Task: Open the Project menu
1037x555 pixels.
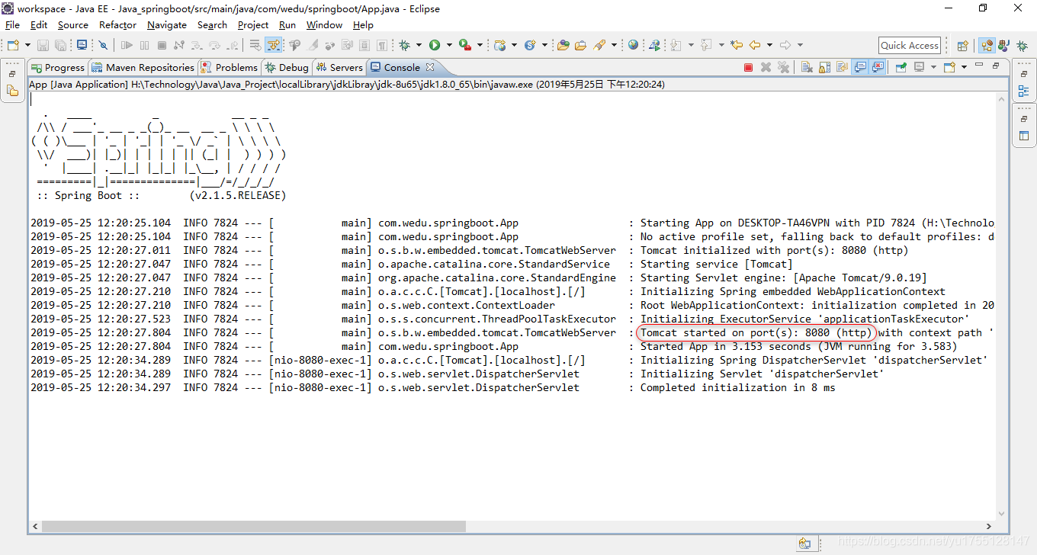Action: point(253,25)
